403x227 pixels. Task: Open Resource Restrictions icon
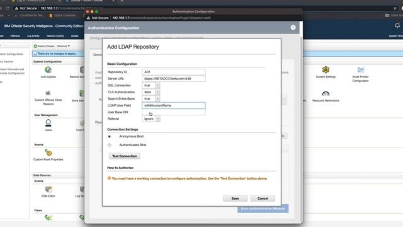coord(326,94)
